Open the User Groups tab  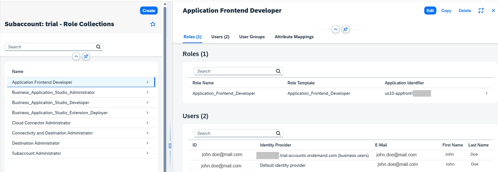tap(252, 37)
